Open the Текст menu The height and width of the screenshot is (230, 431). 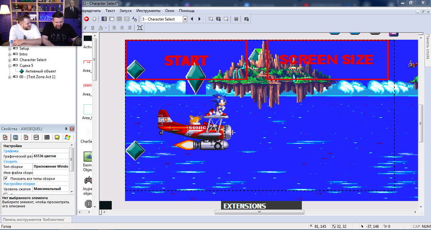pos(110,11)
